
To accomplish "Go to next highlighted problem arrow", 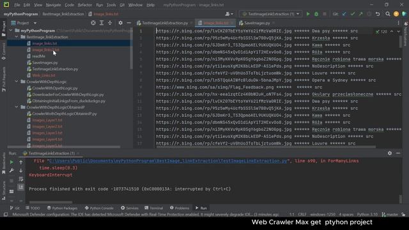I will [x=399, y=31].
